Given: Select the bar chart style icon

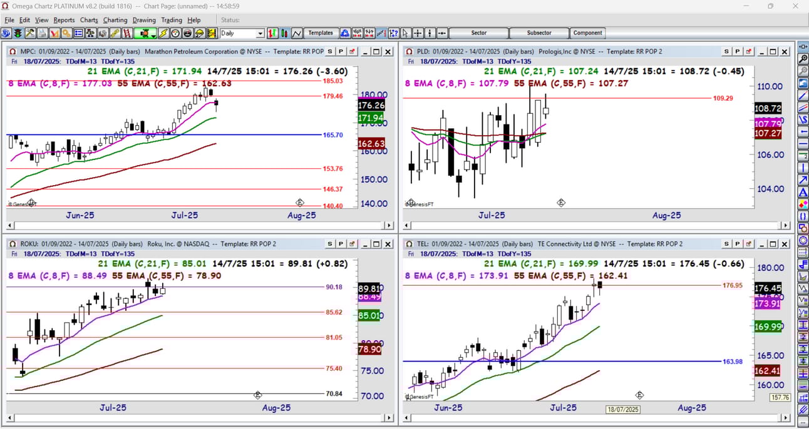Looking at the screenshot, I should click(x=272, y=33).
